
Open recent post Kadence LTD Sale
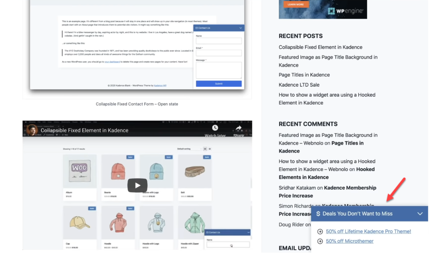299,85
